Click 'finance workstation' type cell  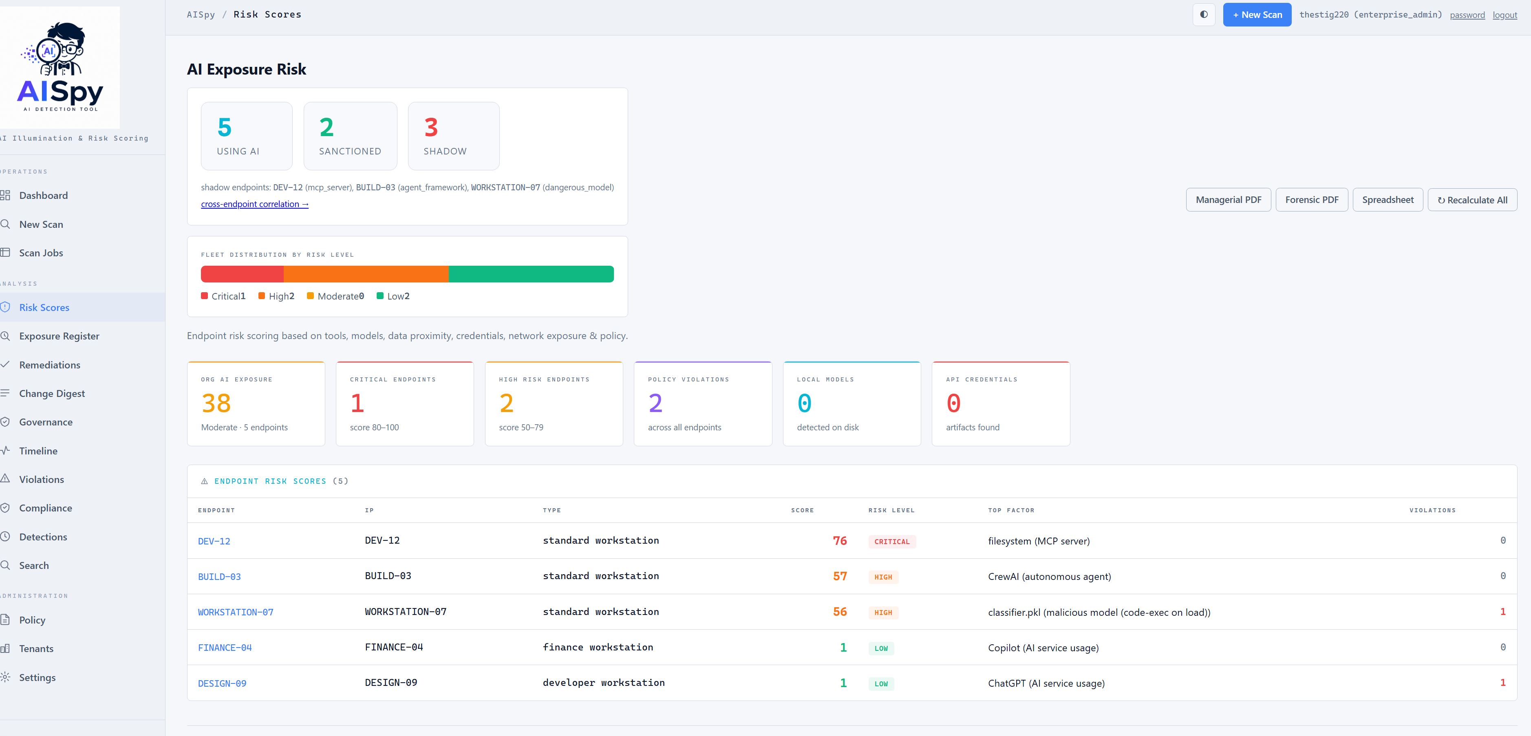[598, 648]
